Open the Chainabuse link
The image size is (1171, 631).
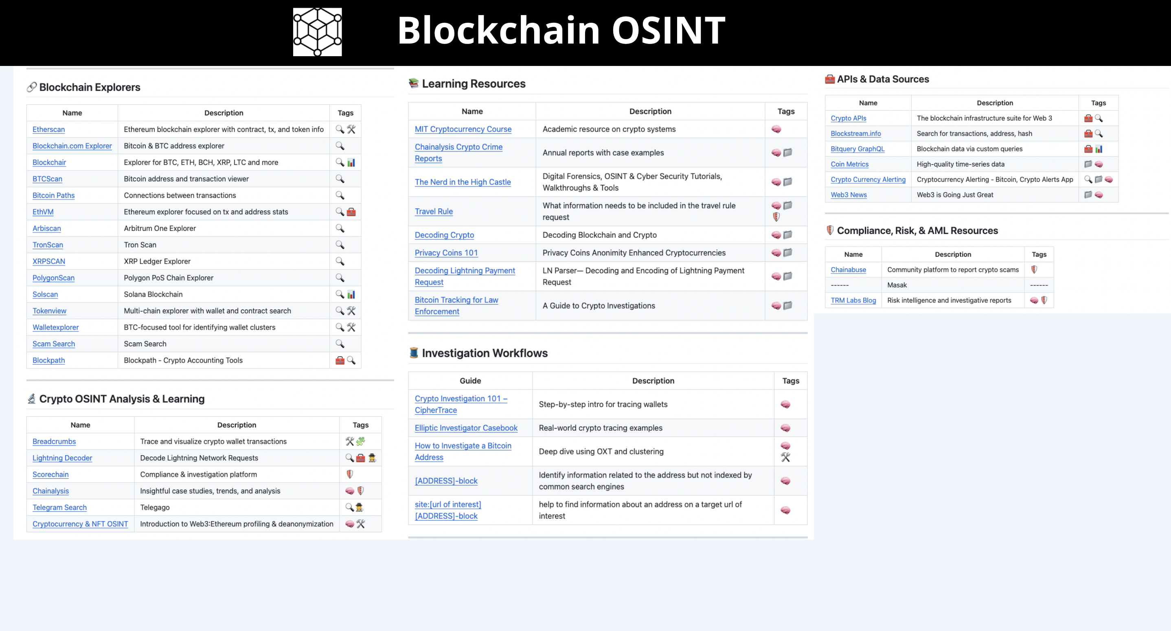[x=848, y=270]
